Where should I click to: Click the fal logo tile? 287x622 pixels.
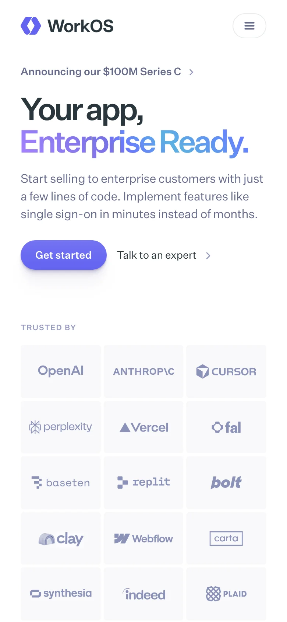(x=226, y=427)
